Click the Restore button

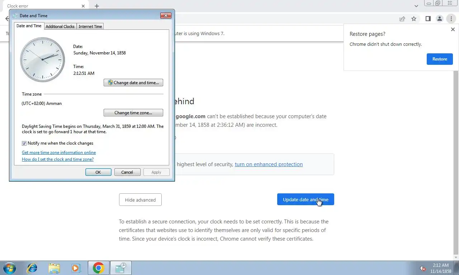click(x=440, y=59)
